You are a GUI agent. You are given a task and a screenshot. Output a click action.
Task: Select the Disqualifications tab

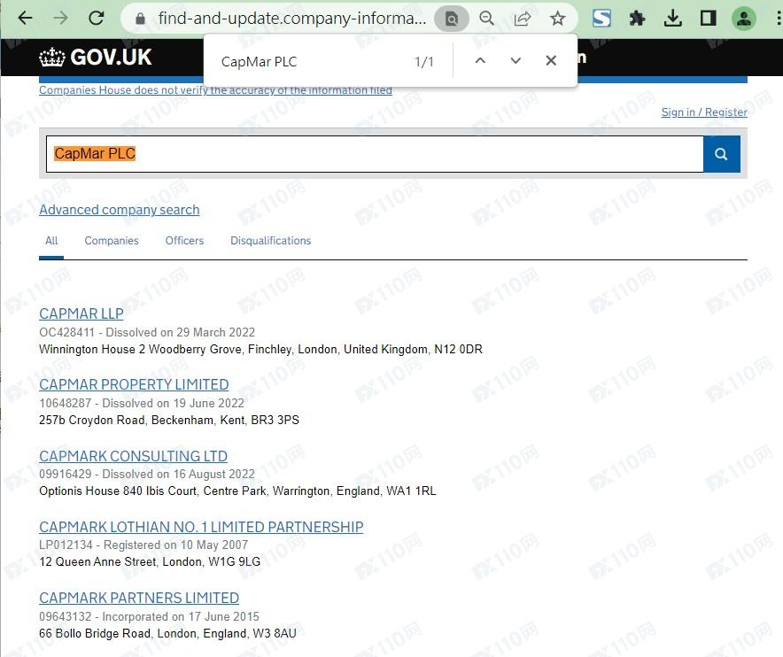(270, 241)
